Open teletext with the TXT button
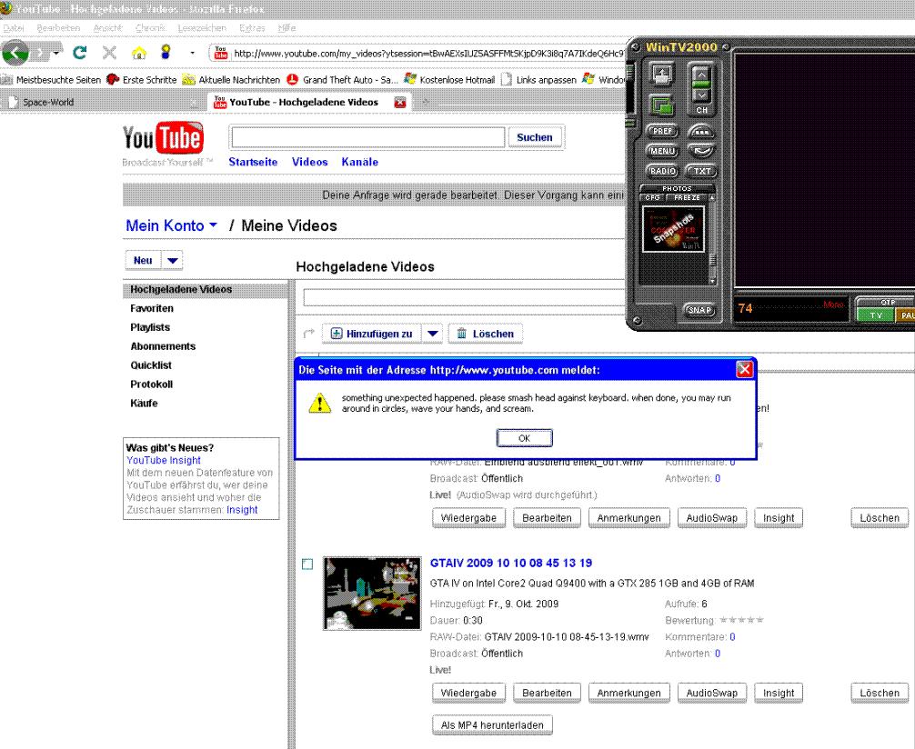 click(701, 171)
